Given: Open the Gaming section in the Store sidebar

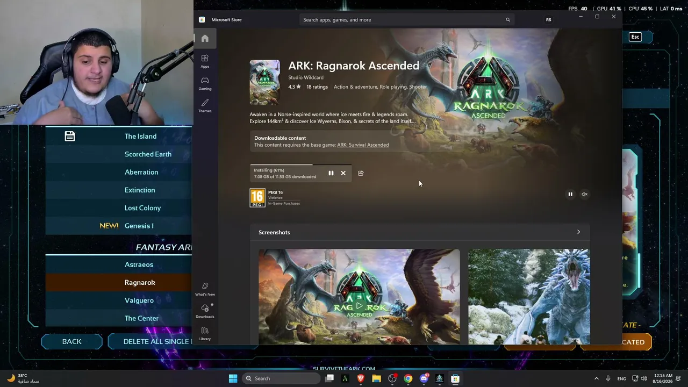Looking at the screenshot, I should 205,83.
